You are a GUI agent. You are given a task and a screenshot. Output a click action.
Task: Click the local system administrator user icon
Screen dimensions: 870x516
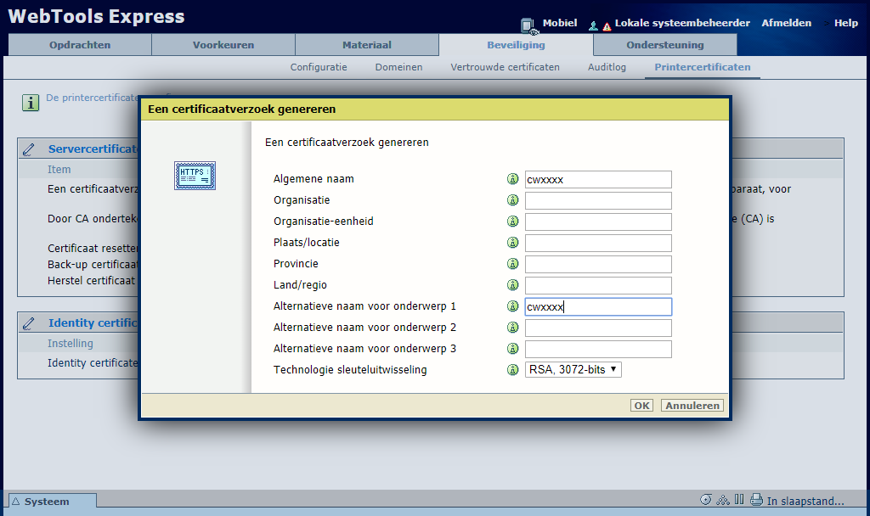[593, 25]
